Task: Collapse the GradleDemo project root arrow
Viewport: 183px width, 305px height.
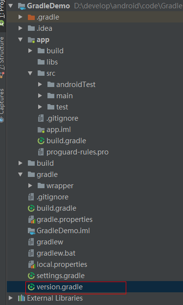Action: [11, 6]
